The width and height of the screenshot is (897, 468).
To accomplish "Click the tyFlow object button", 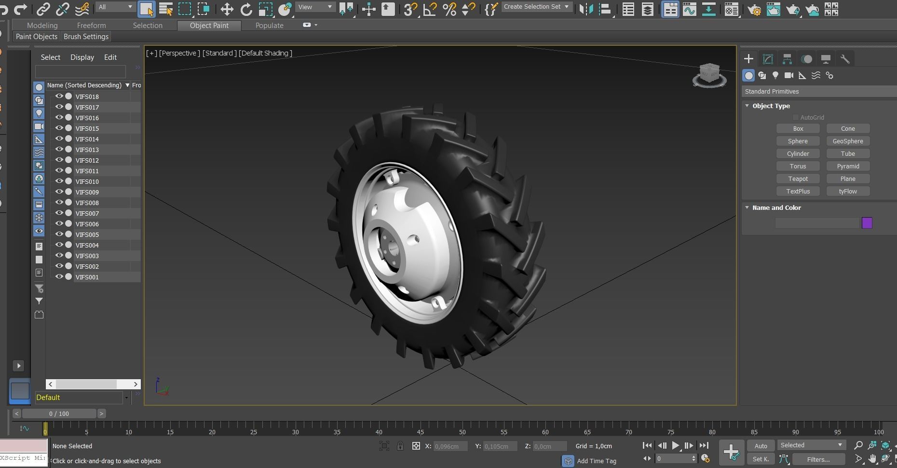I will click(x=848, y=191).
